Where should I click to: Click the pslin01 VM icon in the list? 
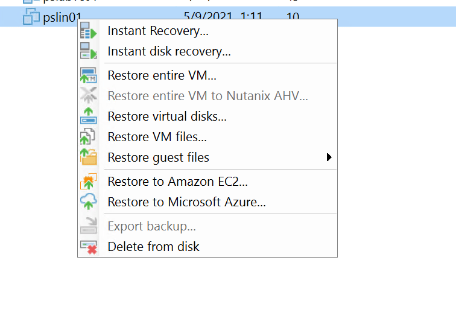pyautogui.click(x=31, y=16)
